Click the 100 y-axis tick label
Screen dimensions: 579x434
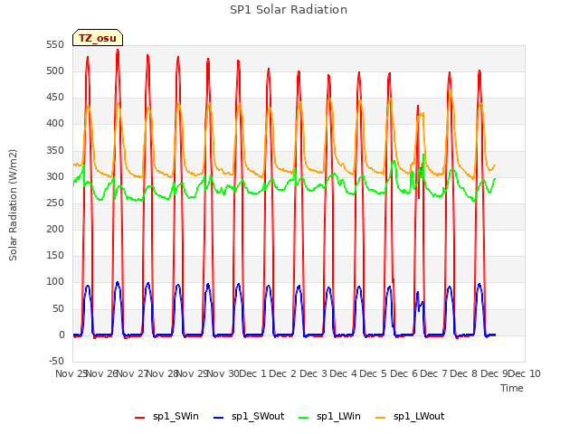pos(55,282)
